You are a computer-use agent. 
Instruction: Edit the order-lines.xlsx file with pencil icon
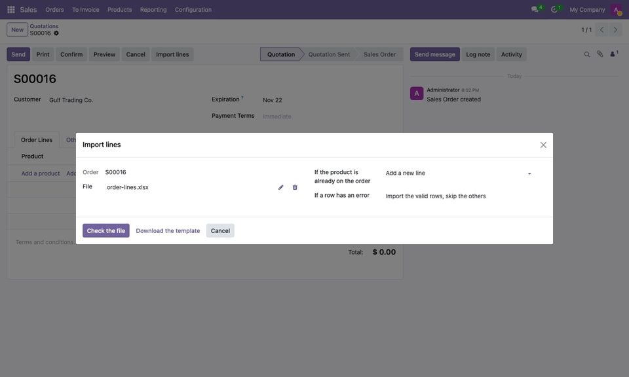[x=281, y=187]
